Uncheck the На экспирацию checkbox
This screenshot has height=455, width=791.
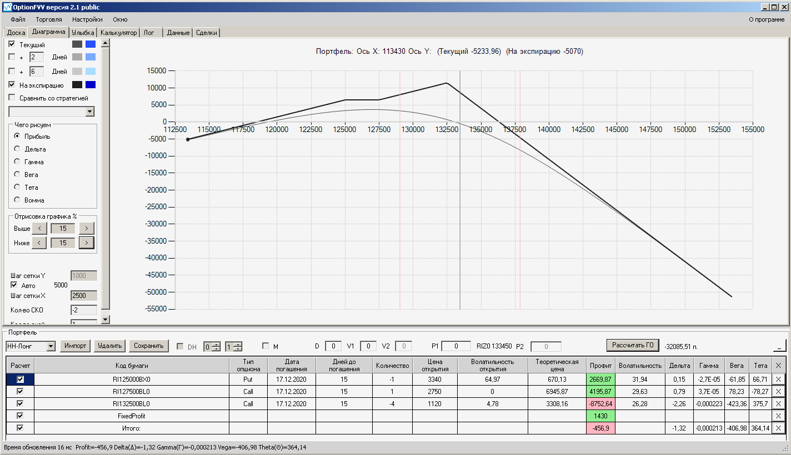click(x=12, y=85)
